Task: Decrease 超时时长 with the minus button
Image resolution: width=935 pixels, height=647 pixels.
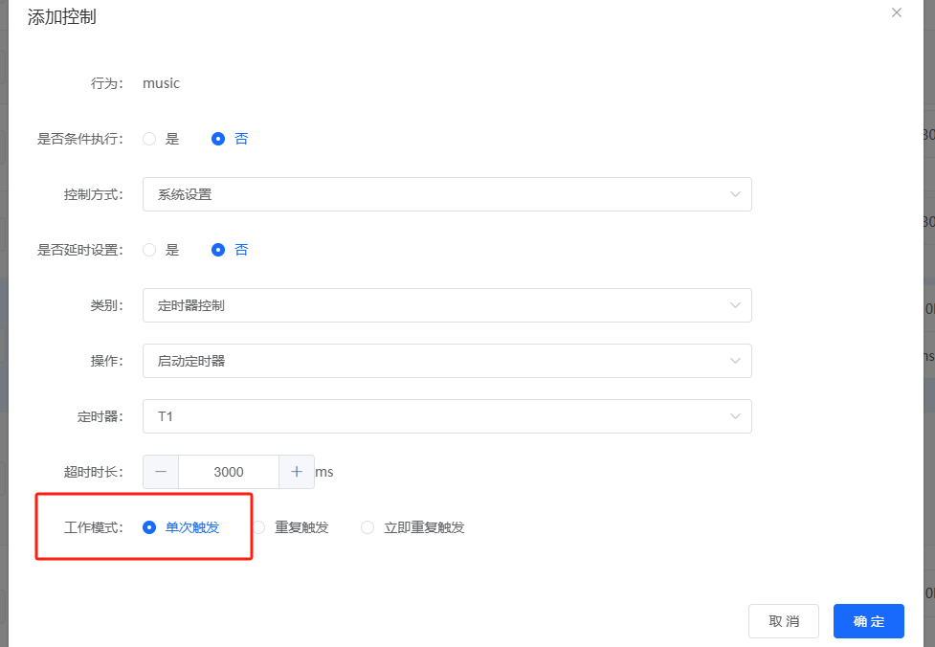Action: pyautogui.click(x=161, y=472)
